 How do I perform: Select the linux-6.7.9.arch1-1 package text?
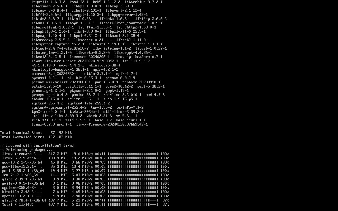coord(52,124)
